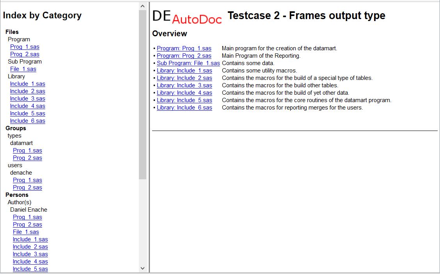Click the index pane scroll up arrow

(x=142, y=6)
